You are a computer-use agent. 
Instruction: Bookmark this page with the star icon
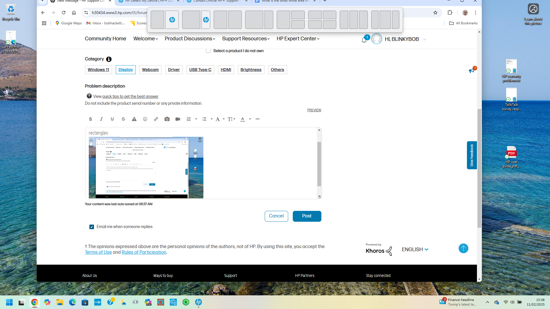435,13
